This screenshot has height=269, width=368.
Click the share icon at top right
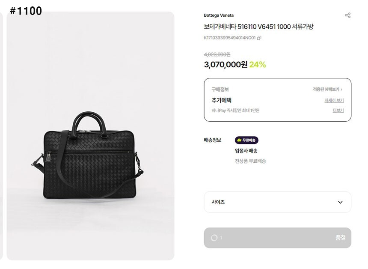pos(347,15)
